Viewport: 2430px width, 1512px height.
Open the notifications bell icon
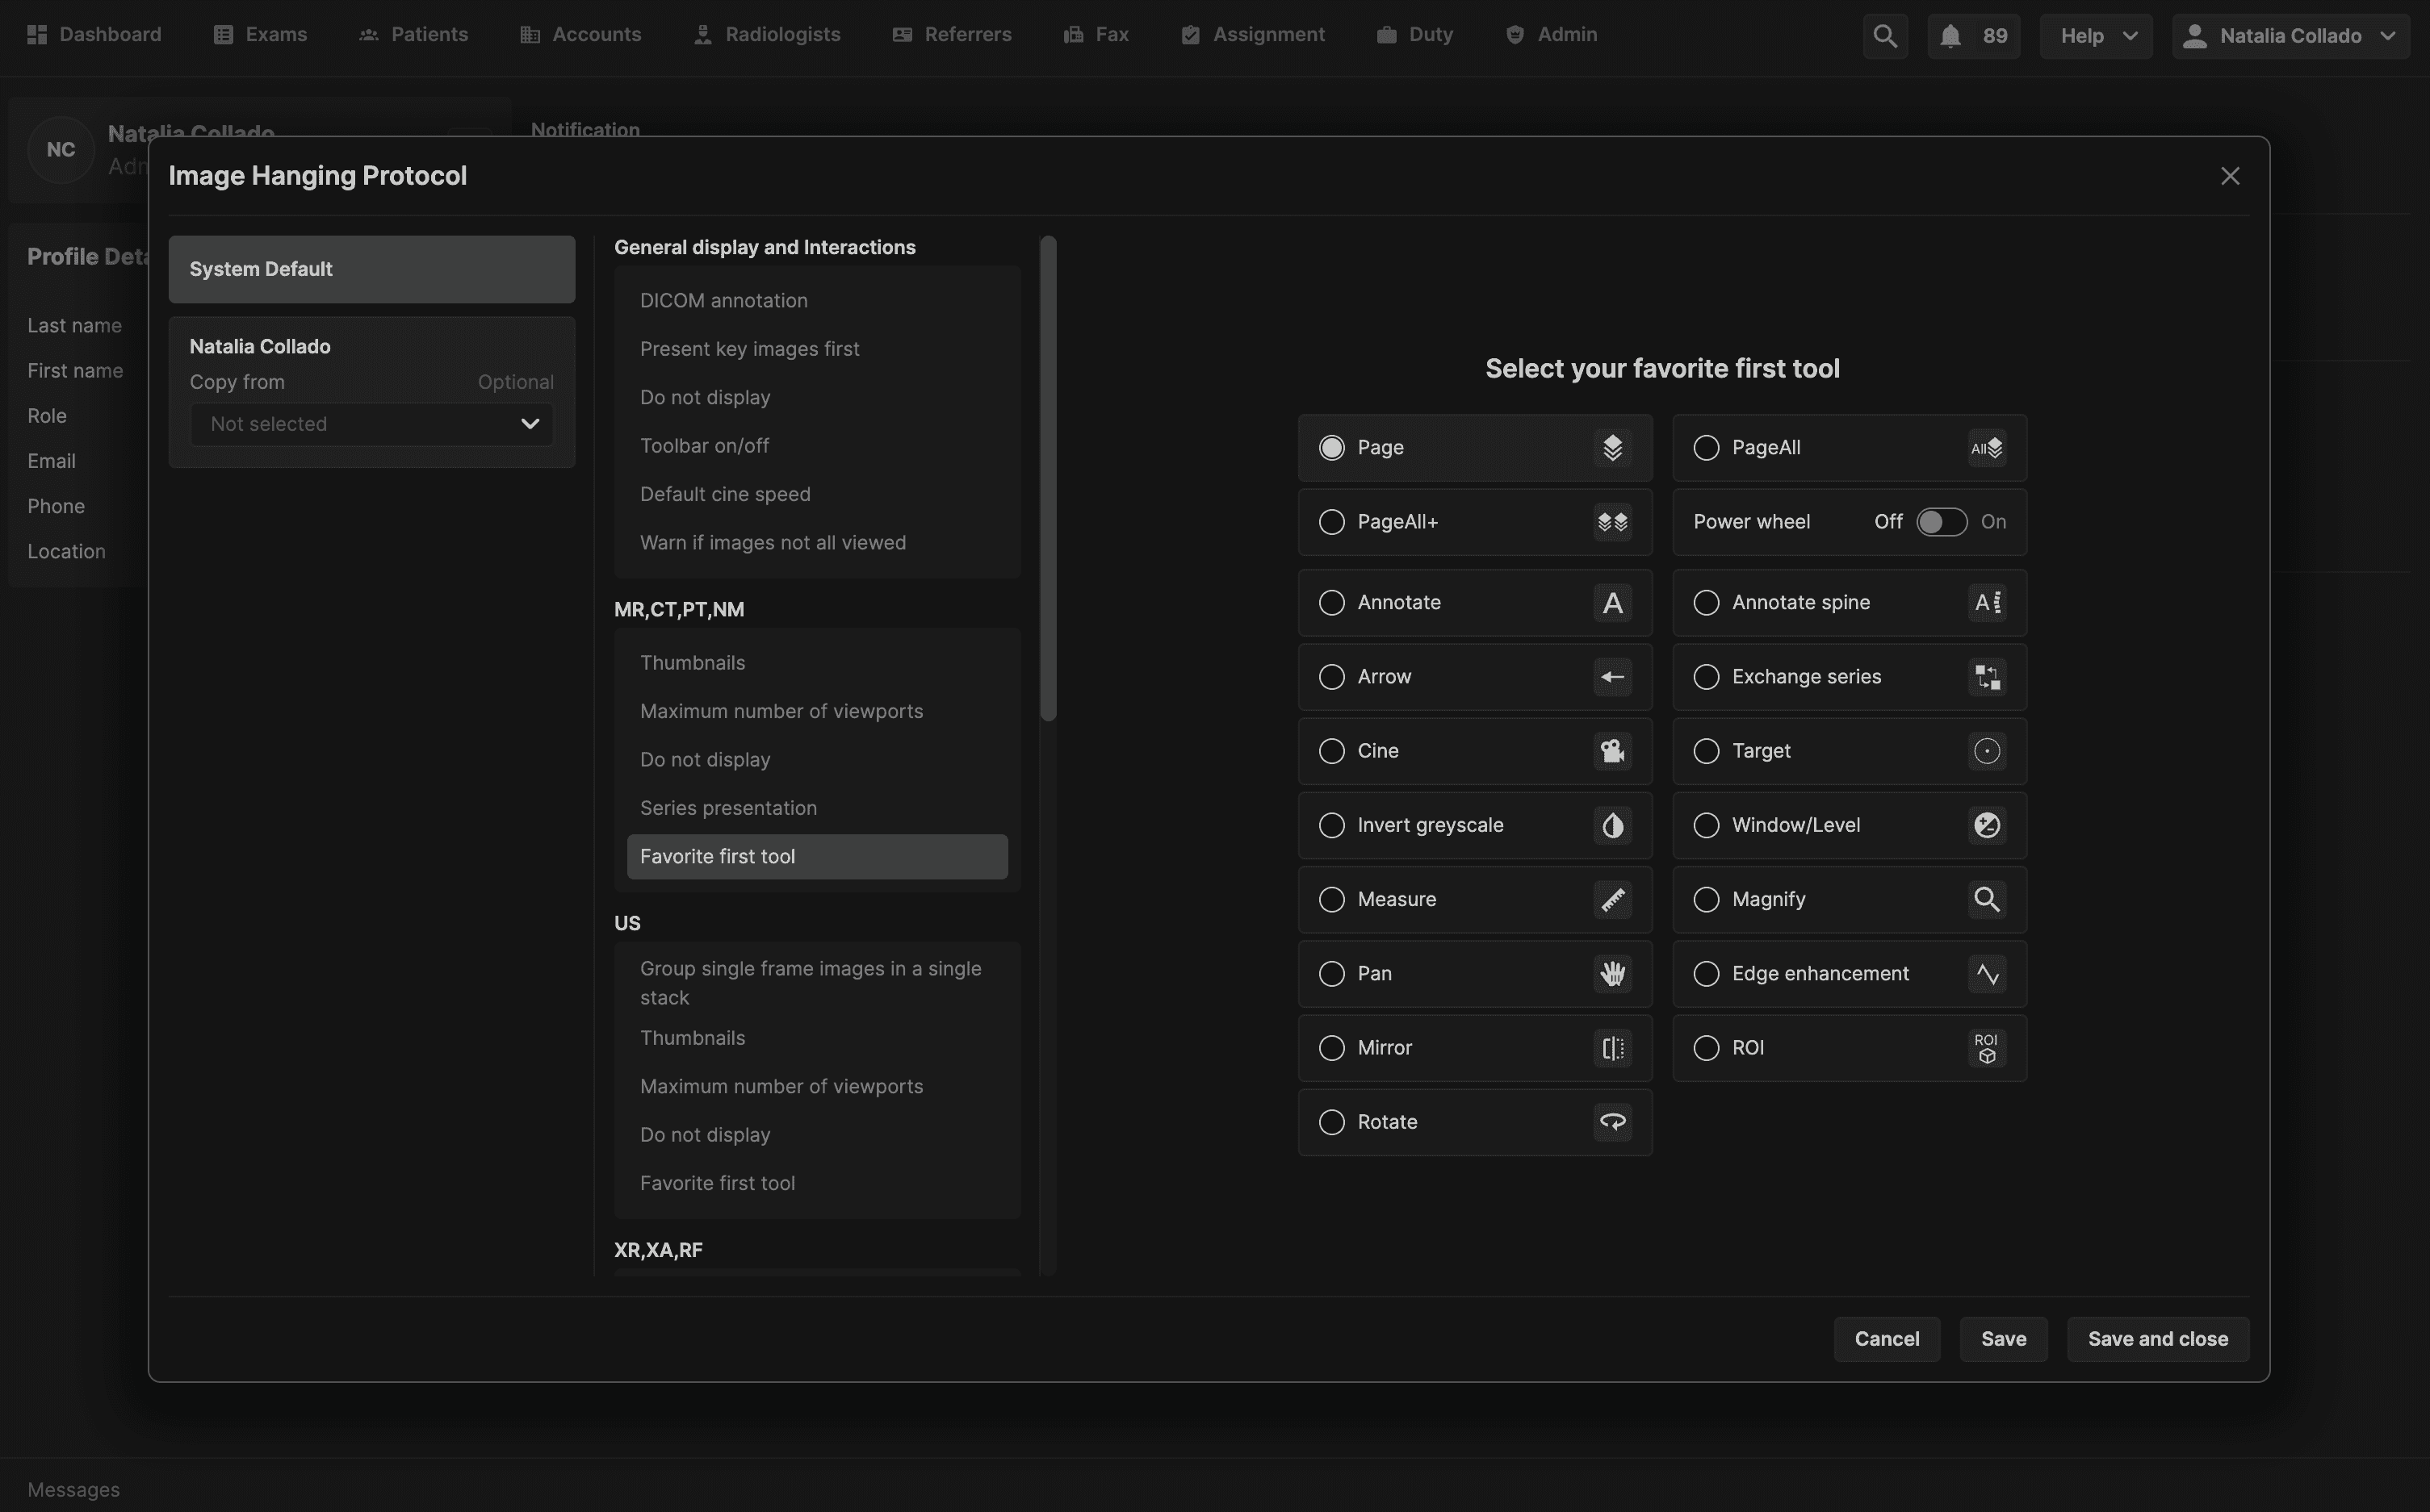click(x=1949, y=36)
